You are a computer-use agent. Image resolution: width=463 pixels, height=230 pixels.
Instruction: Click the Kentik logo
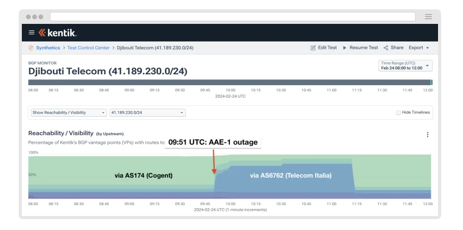[58, 33]
